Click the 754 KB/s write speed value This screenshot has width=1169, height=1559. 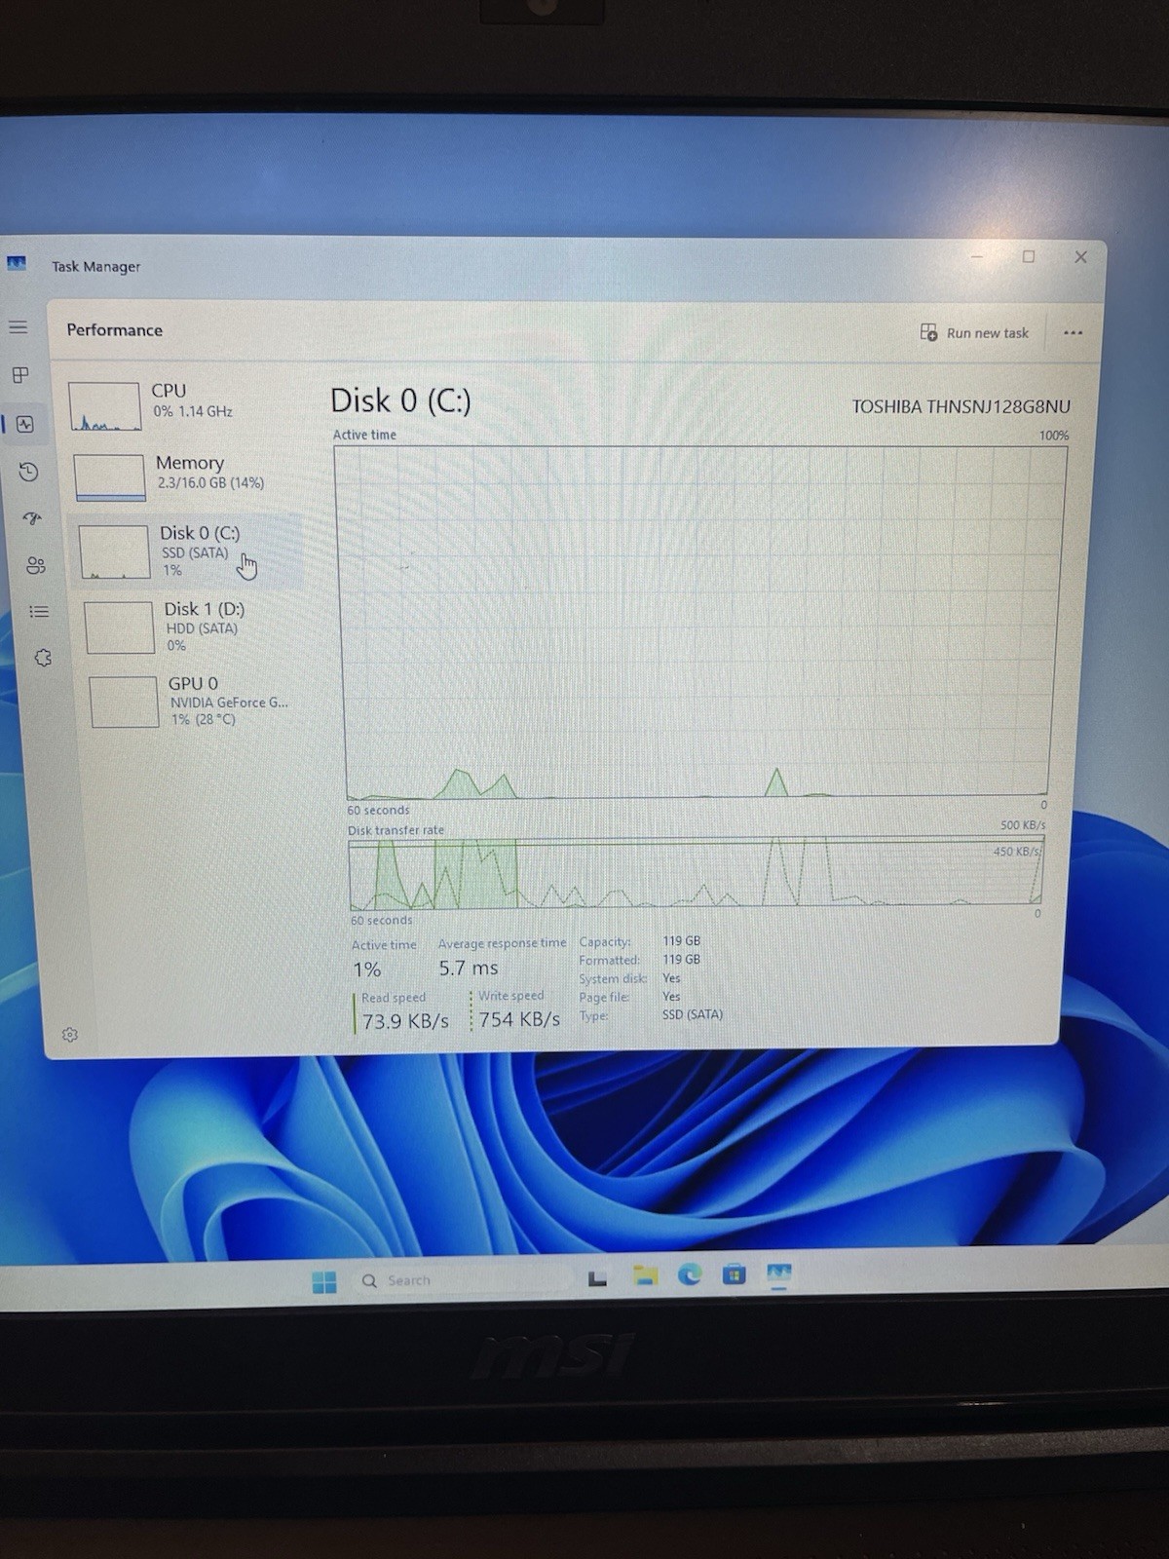[519, 1019]
